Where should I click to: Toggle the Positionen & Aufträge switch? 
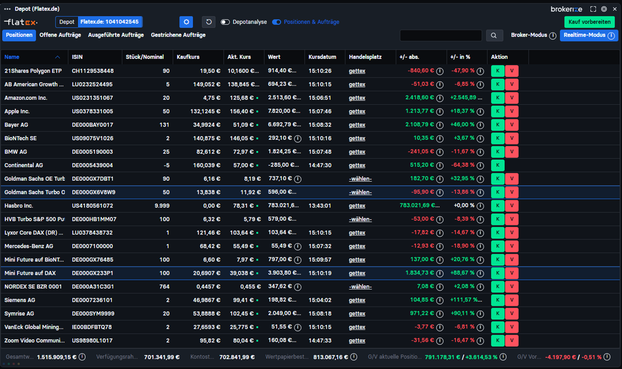tap(277, 22)
